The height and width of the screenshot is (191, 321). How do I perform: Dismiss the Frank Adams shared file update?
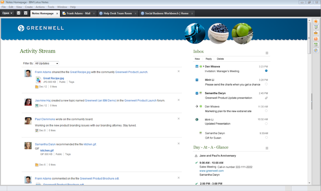[178, 71]
